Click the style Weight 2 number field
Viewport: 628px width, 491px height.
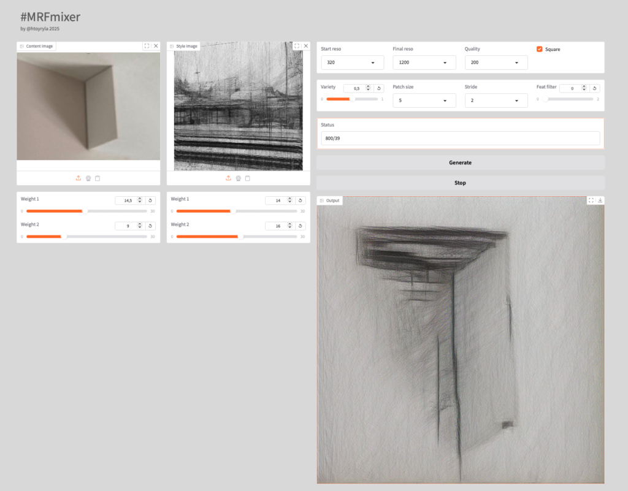tap(278, 226)
